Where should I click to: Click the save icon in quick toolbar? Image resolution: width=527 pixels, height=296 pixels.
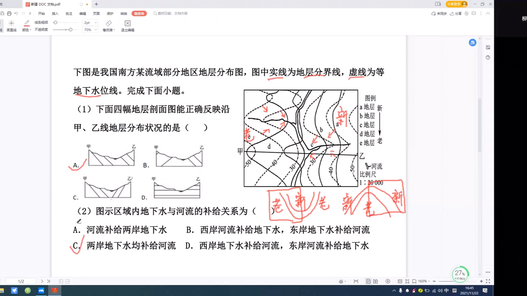pos(2,14)
